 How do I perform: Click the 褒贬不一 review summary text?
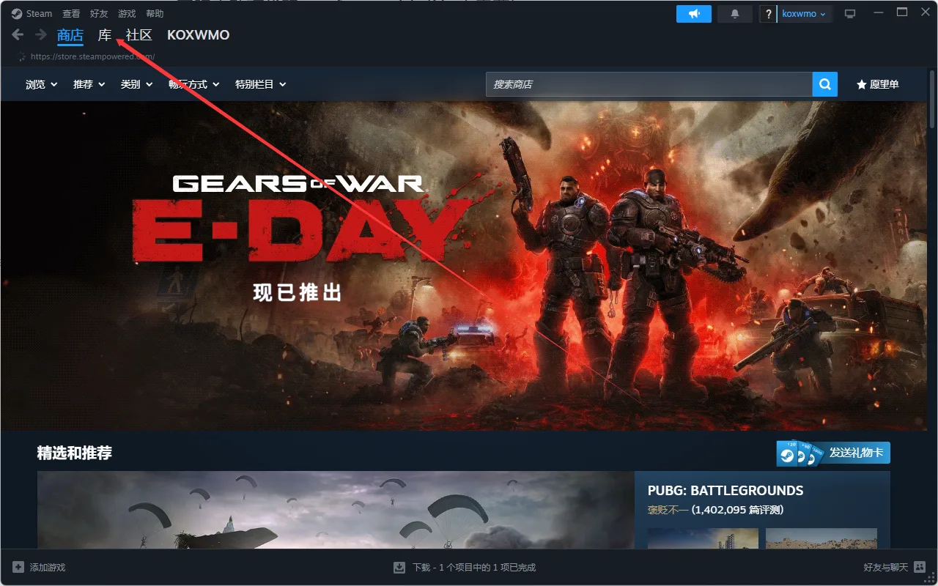[668, 510]
